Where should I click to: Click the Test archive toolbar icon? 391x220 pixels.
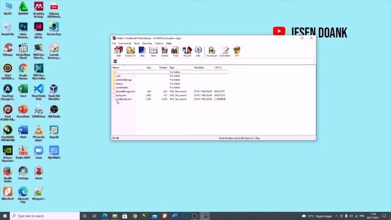tap(142, 51)
